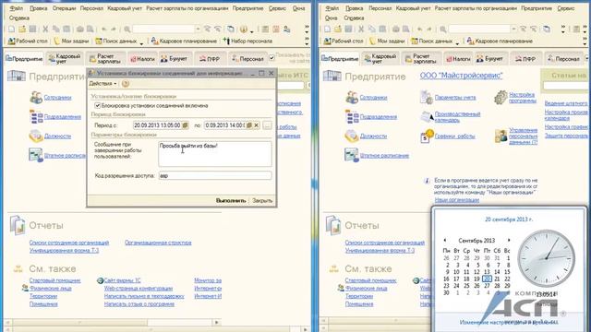Open Наши организации link in right window
This screenshot has width=591, height=332.
click(x=457, y=200)
